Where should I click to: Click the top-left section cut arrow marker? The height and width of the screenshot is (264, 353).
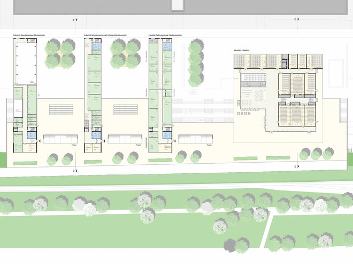click(x=76, y=20)
